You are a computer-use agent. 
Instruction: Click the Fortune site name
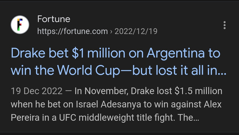(54, 19)
